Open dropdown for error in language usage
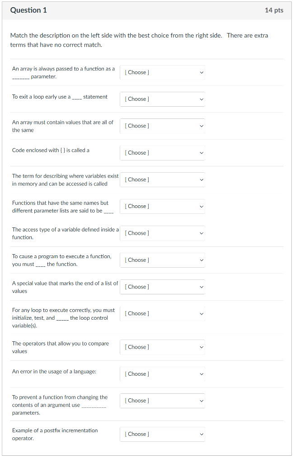Image resolution: width=295 pixels, height=463 pixels. 162,374
